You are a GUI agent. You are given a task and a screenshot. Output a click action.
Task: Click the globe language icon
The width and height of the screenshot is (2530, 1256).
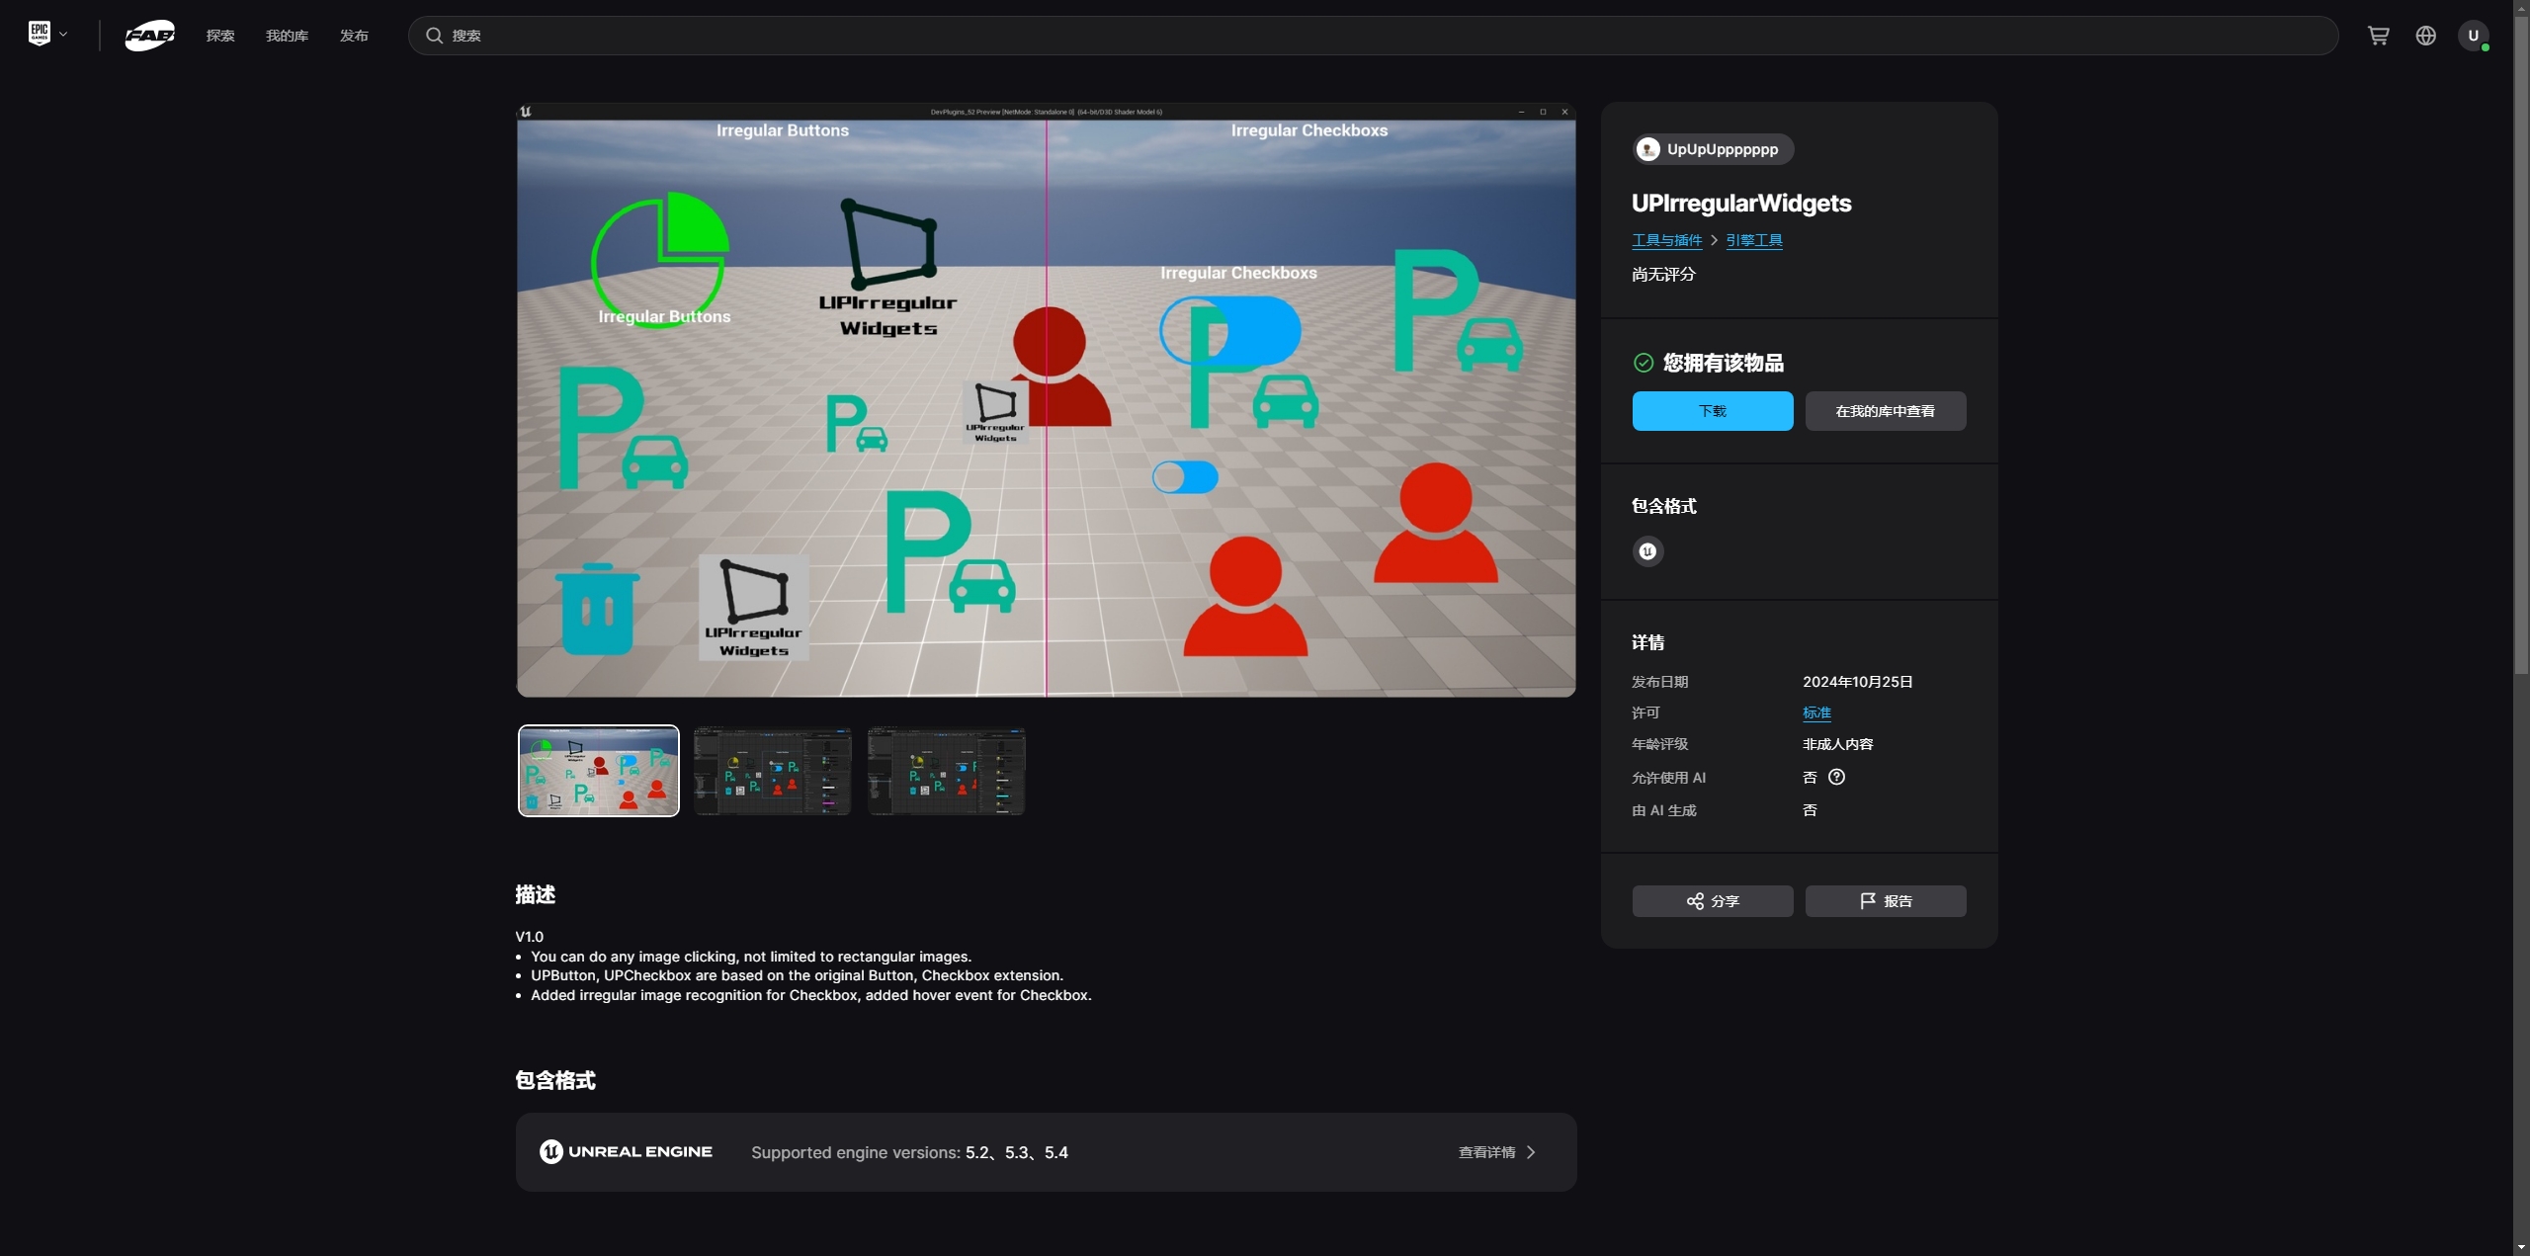(2425, 36)
